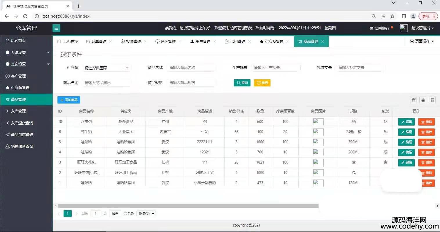
Task: Click the browser share icon
Action: 383,16
